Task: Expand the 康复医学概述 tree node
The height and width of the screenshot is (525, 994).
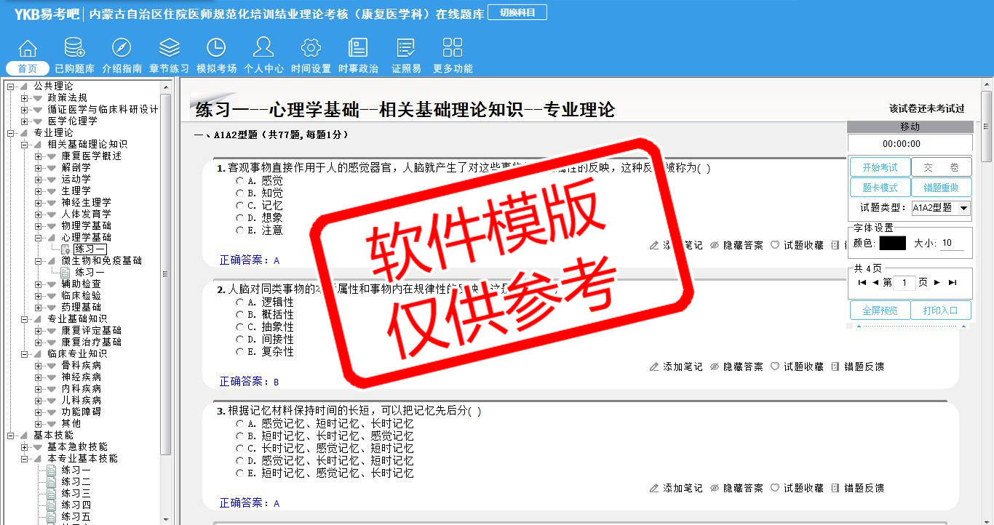Action: (x=38, y=156)
